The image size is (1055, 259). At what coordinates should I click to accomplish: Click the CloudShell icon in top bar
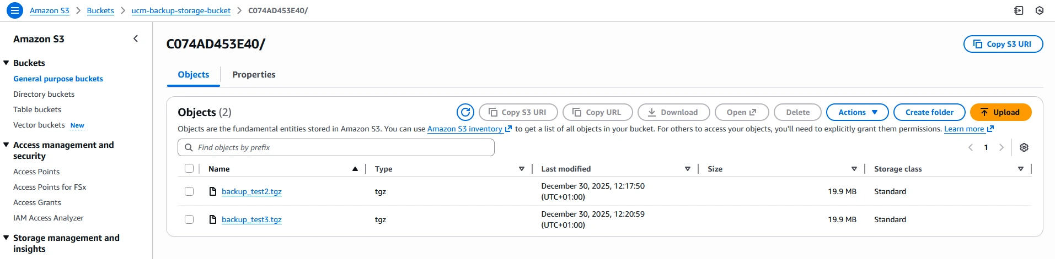click(x=1019, y=10)
